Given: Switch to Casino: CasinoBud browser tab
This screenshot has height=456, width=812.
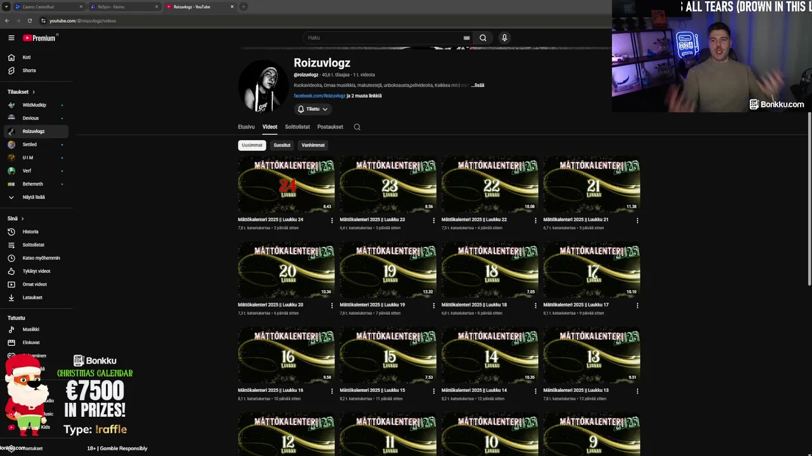Looking at the screenshot, I should [49, 7].
